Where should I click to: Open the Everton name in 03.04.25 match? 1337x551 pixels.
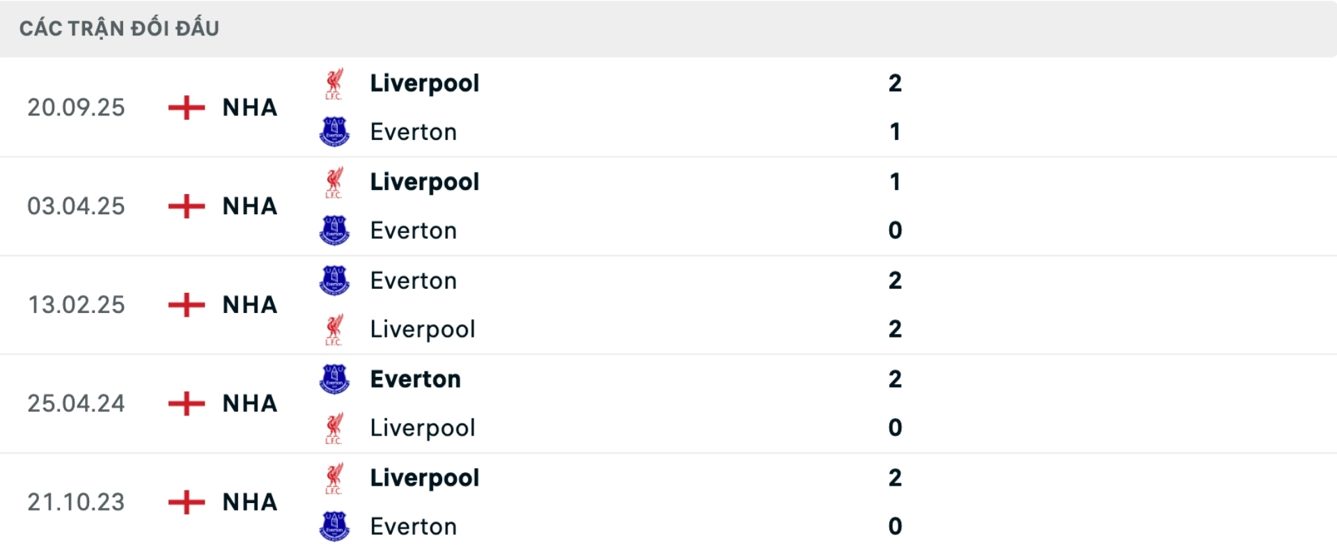pyautogui.click(x=413, y=230)
